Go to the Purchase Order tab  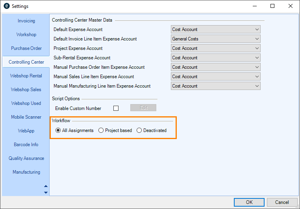[x=26, y=48]
